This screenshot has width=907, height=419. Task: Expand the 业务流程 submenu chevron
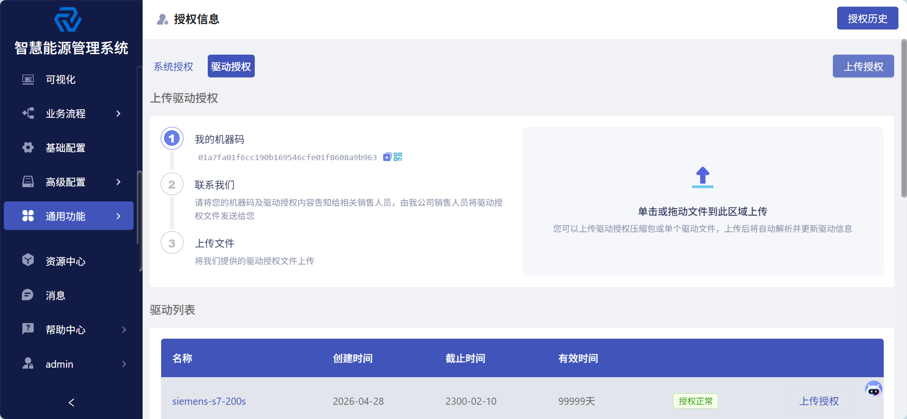(x=118, y=114)
